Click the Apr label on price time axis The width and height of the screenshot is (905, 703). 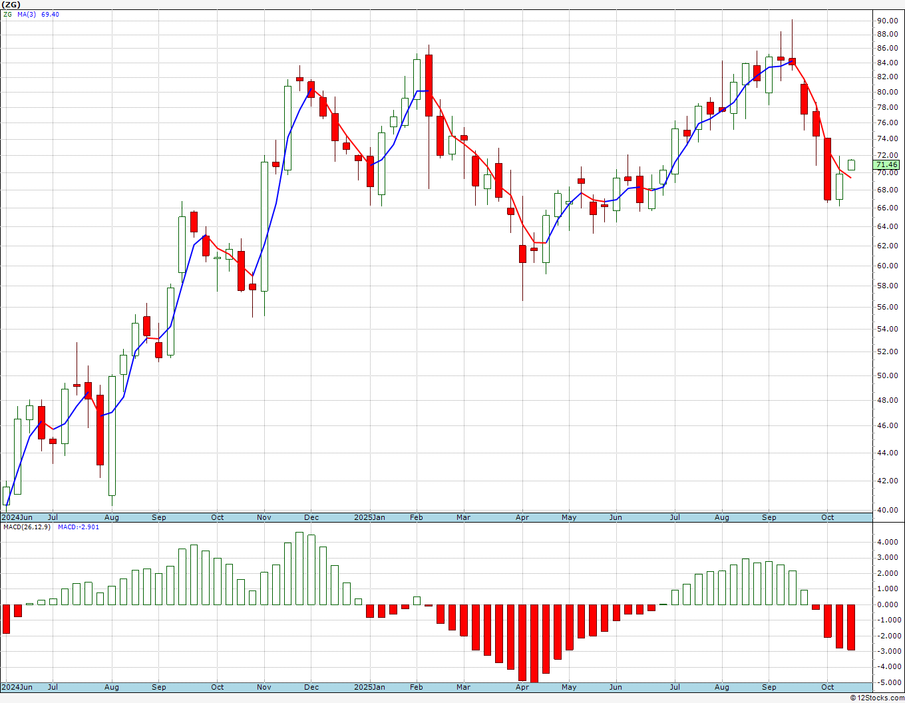tap(522, 517)
